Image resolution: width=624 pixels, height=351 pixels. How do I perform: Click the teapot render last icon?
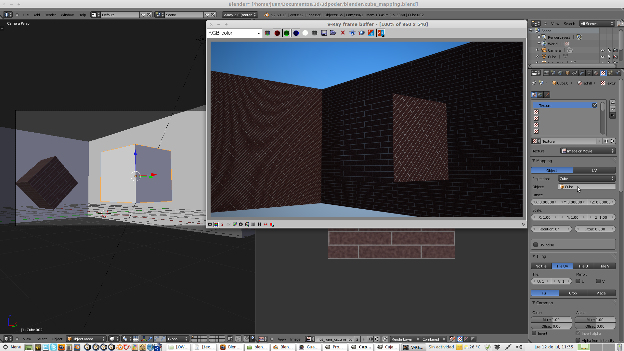(361, 33)
